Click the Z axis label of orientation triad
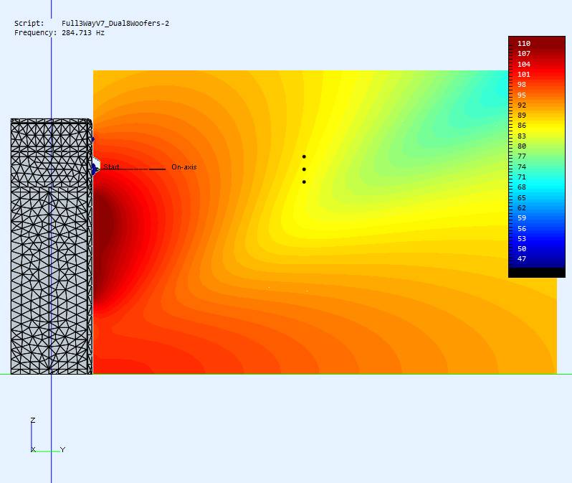572x483 pixels. tap(33, 420)
